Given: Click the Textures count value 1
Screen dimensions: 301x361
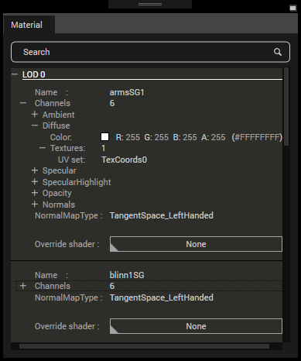Looking at the screenshot, I should coord(104,148).
